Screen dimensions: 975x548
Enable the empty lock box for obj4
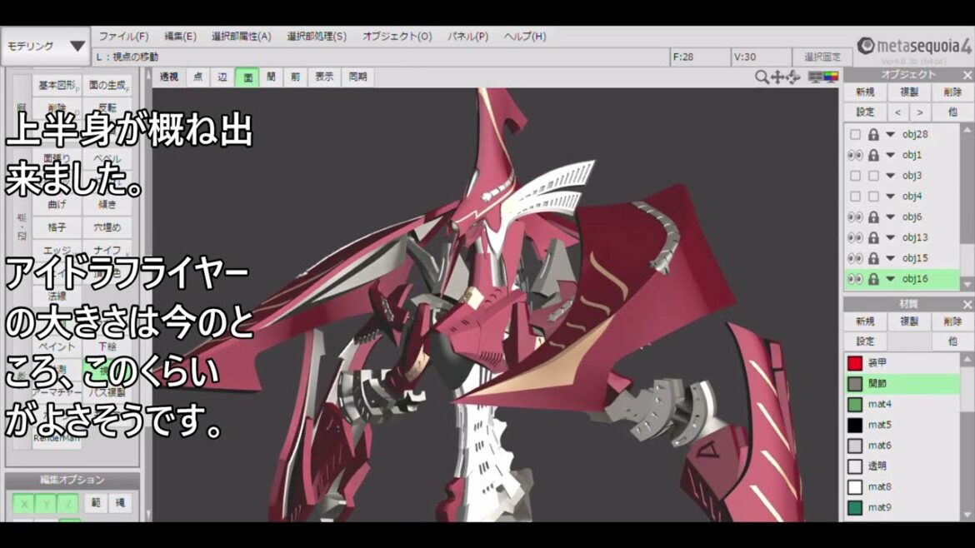pyautogui.click(x=873, y=197)
